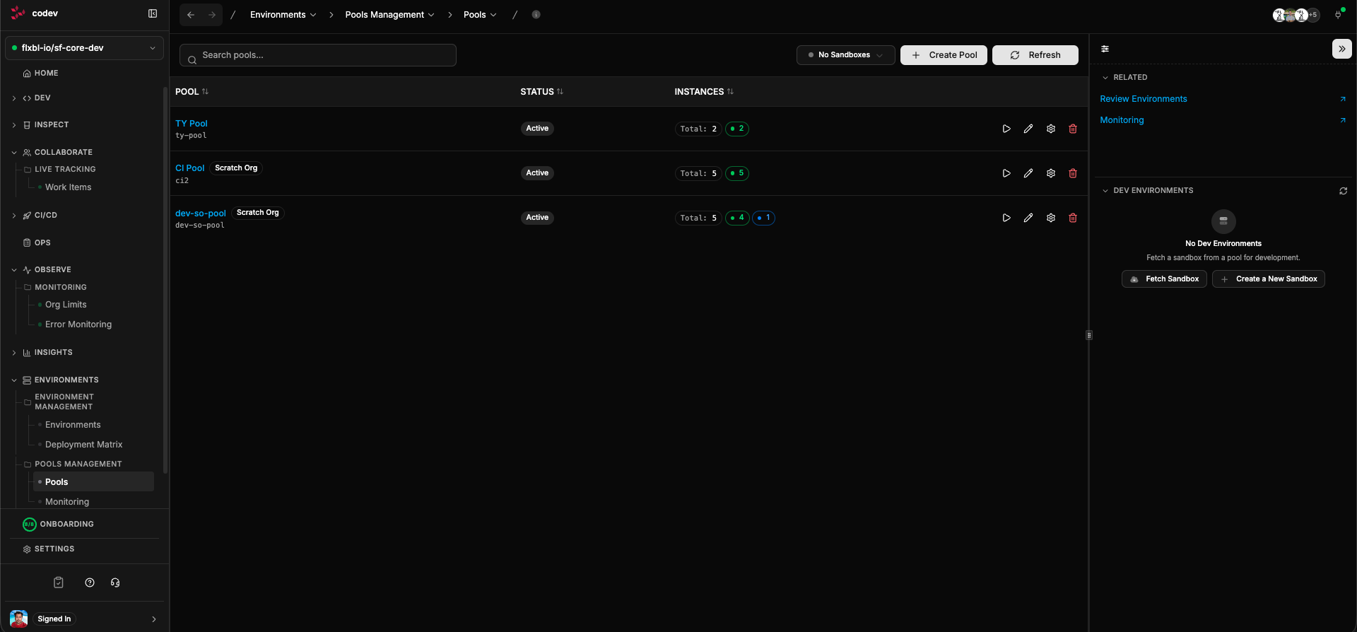Delete dev-so-pool with trash icon
This screenshot has width=1357, height=632.
[1073, 218]
